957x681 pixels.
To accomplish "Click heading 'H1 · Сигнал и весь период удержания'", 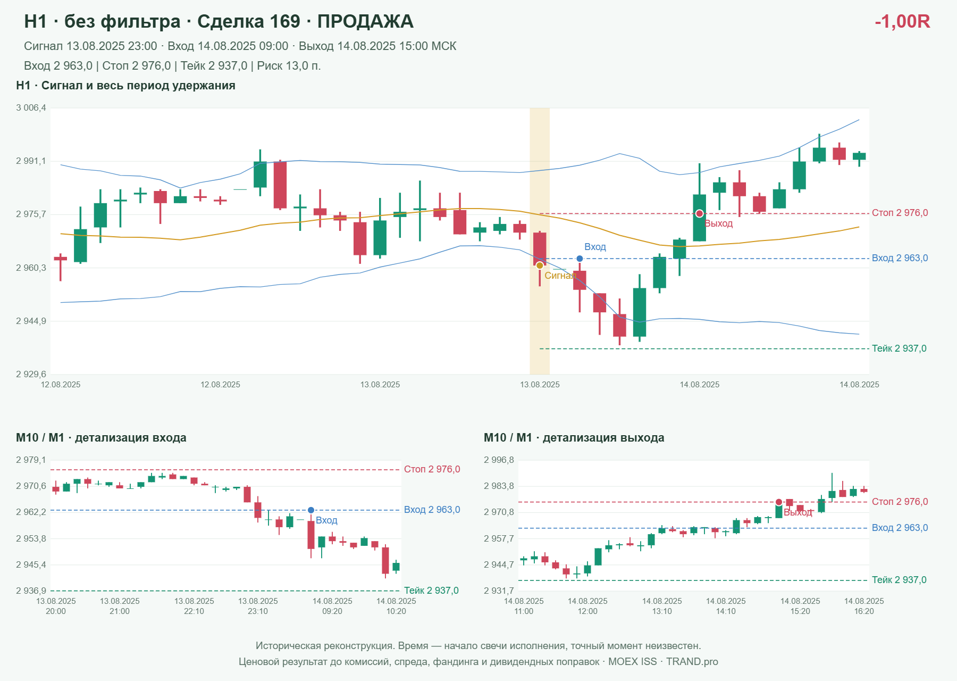I will click(x=125, y=86).
